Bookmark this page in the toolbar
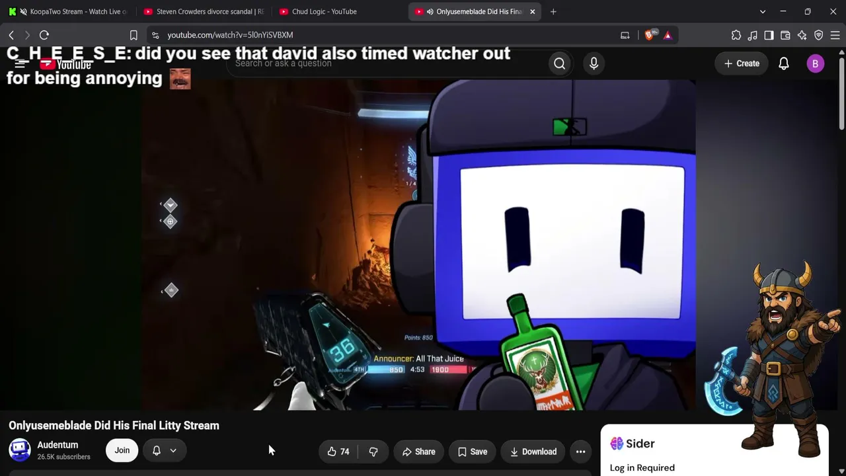This screenshot has width=846, height=476. [x=134, y=35]
